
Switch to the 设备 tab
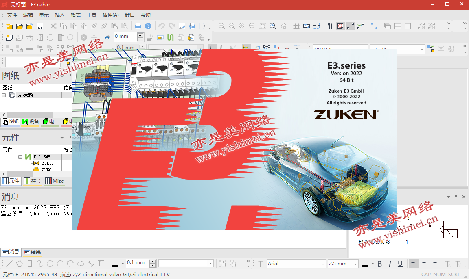click(31, 121)
